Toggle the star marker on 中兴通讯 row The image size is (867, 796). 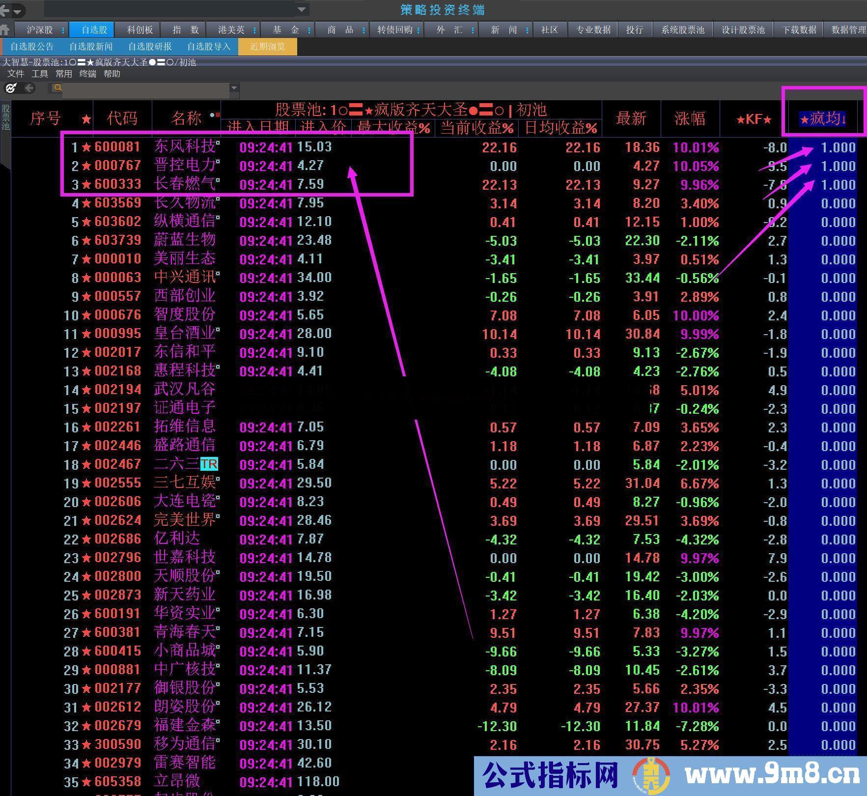click(86, 278)
